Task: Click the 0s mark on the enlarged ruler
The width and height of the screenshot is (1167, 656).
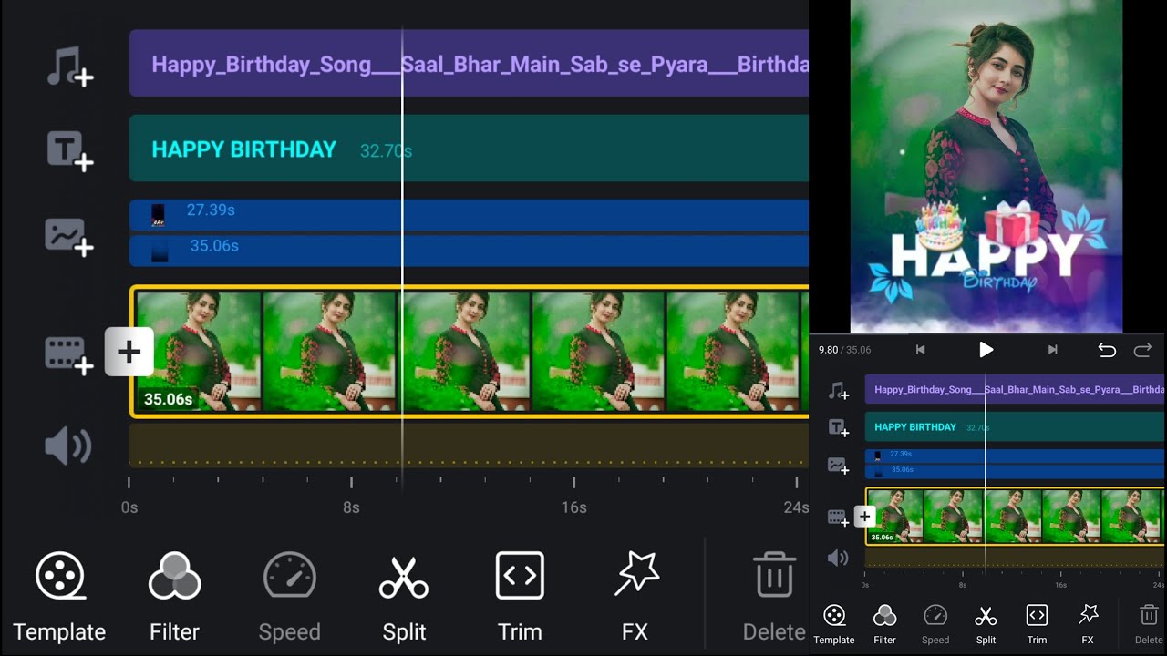Action: [x=129, y=507]
